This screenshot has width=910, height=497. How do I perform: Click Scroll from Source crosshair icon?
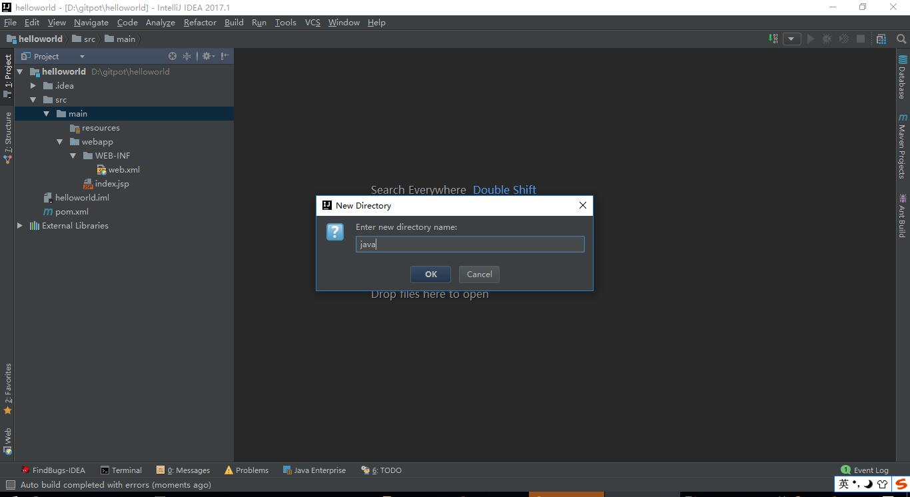[x=173, y=57]
